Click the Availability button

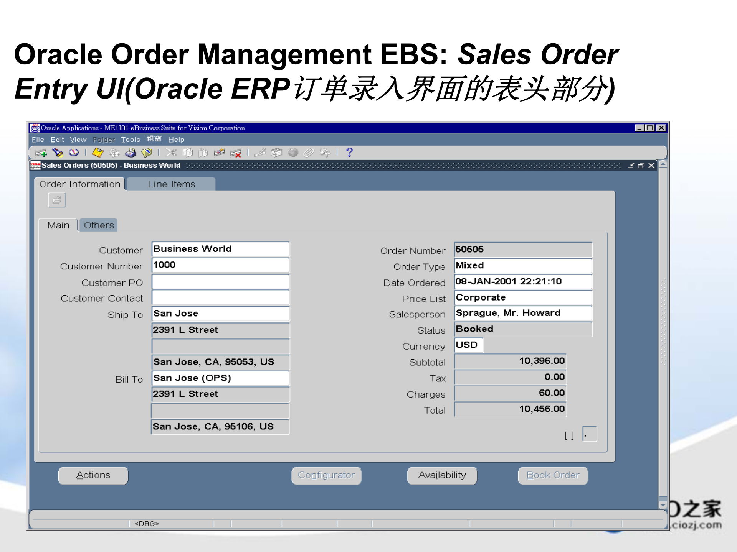point(441,475)
